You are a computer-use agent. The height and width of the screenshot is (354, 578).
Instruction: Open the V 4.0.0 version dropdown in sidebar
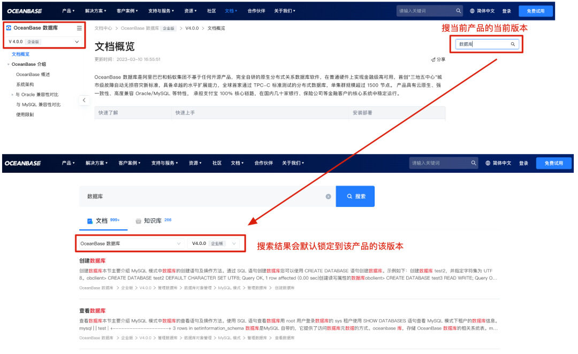tap(44, 42)
